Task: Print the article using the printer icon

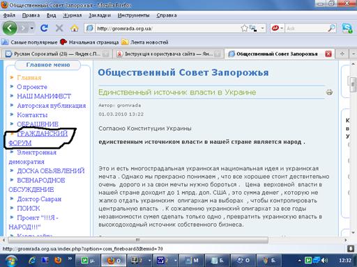Action: point(329,92)
